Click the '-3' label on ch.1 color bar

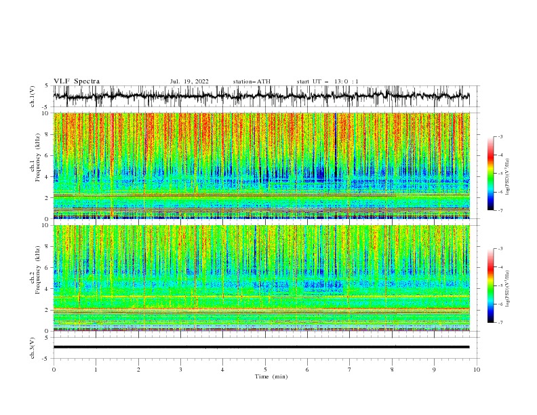[500, 136]
